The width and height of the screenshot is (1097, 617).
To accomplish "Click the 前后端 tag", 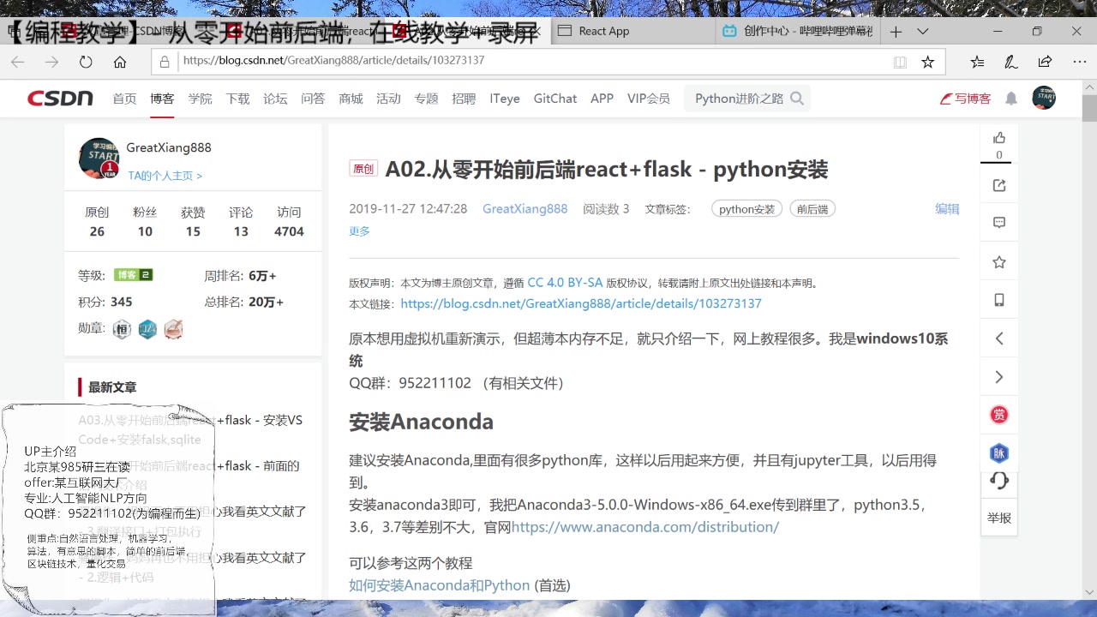I will pyautogui.click(x=812, y=209).
